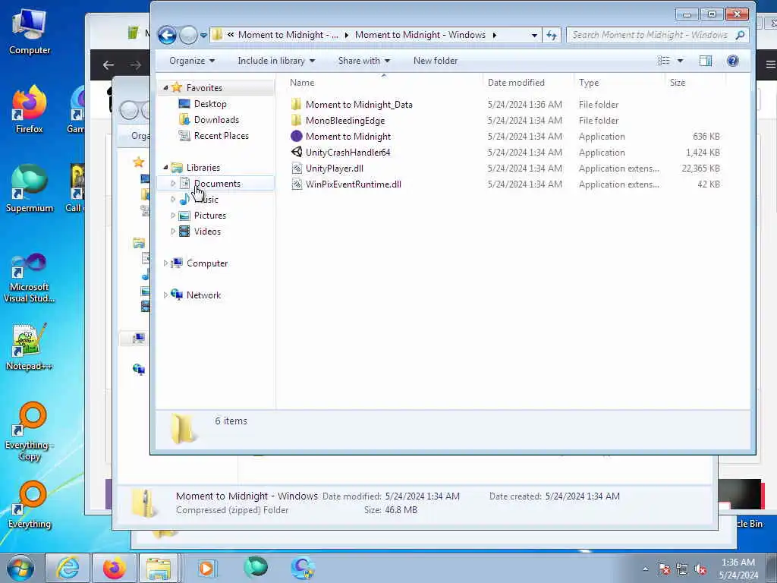
Task: Change your view icon in toolbar
Action: click(x=663, y=61)
